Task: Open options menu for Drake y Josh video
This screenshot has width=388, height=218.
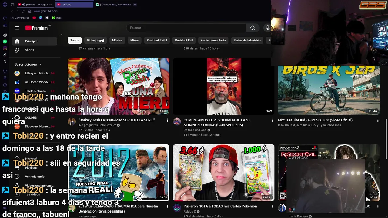Action: click(x=167, y=121)
